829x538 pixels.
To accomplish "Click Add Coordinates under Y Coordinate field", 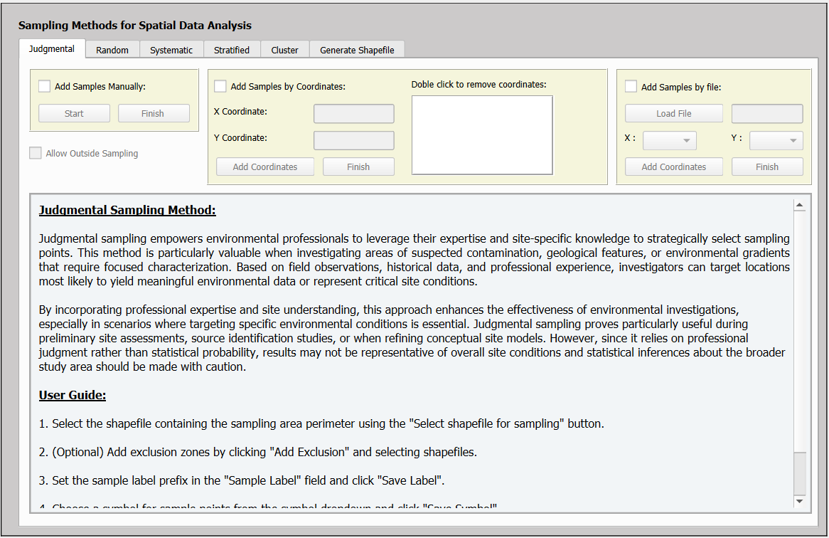I will point(265,167).
